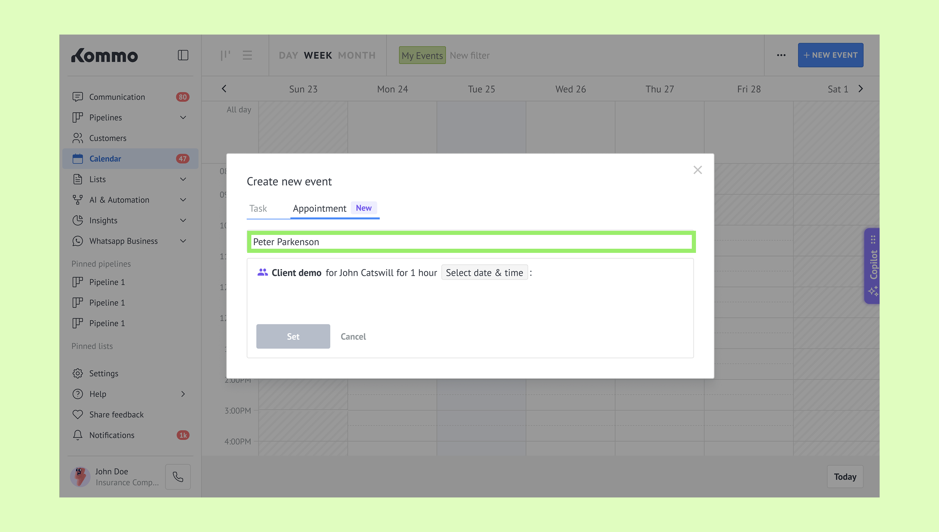The width and height of the screenshot is (939, 532).
Task: Switch to the Task tab
Action: pyautogui.click(x=258, y=208)
